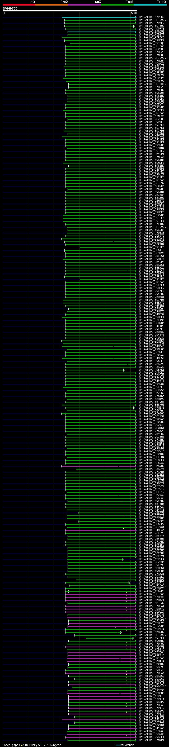
Task: Select hit label UniRef100_A4F1R6
Action: tap(152, 306)
